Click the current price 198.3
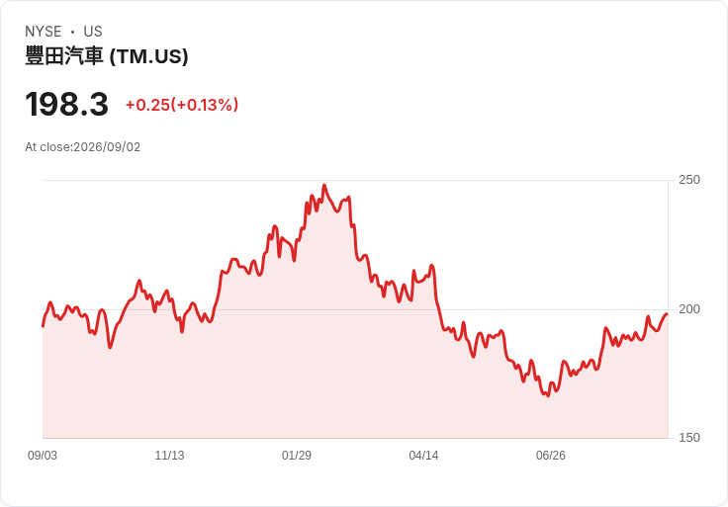Image resolution: width=728 pixels, height=507 pixels. pos(66,104)
